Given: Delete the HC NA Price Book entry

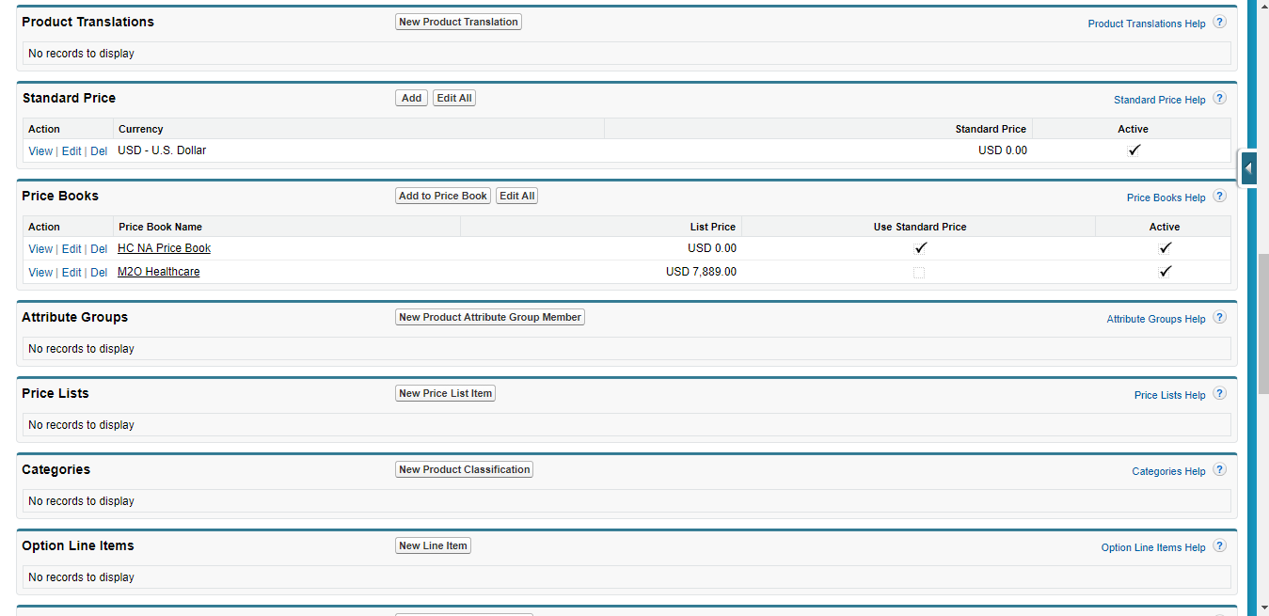Looking at the screenshot, I should click(99, 249).
